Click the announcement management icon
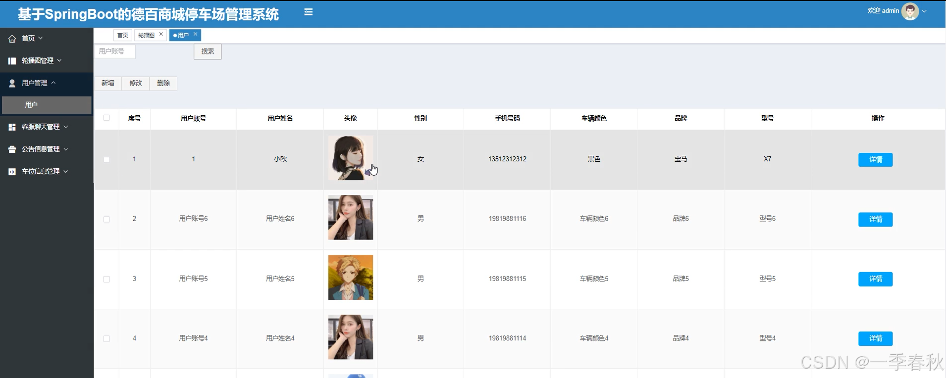 pos(12,149)
